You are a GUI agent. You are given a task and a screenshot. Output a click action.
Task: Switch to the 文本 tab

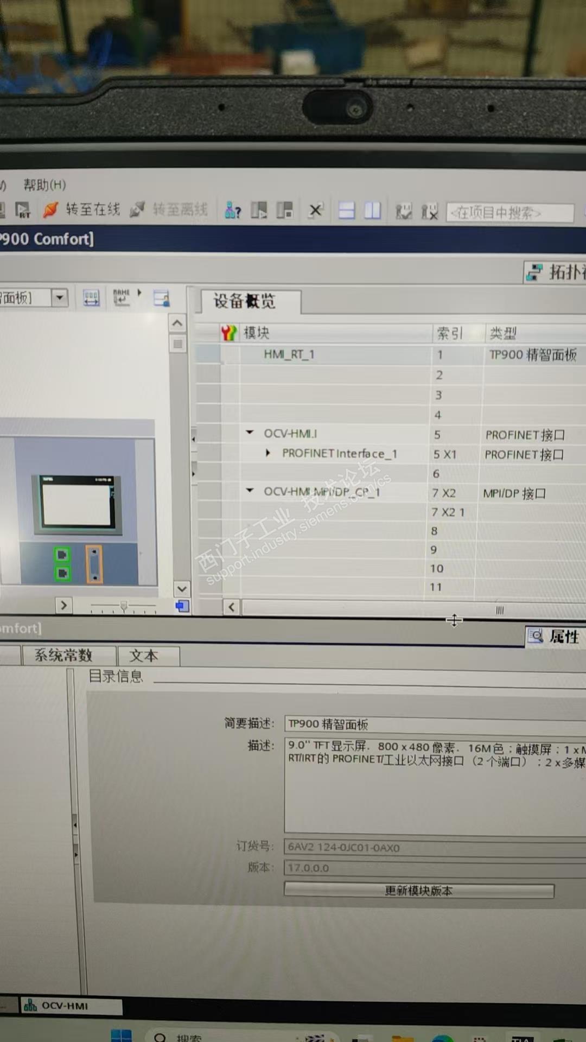pos(148,656)
